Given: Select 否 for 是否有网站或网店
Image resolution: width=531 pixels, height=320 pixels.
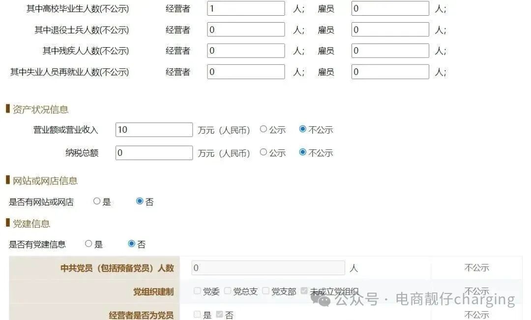Looking at the screenshot, I should [140, 201].
